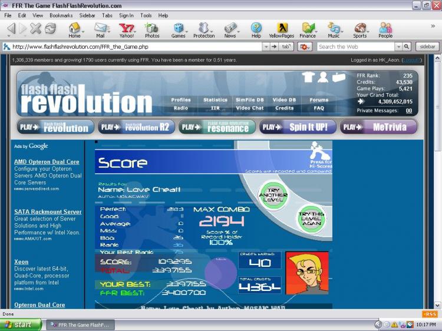Open the Photos toolbar icon
442x331 pixels.
pos(152,28)
